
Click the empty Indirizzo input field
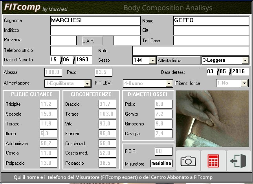pos(95,31)
